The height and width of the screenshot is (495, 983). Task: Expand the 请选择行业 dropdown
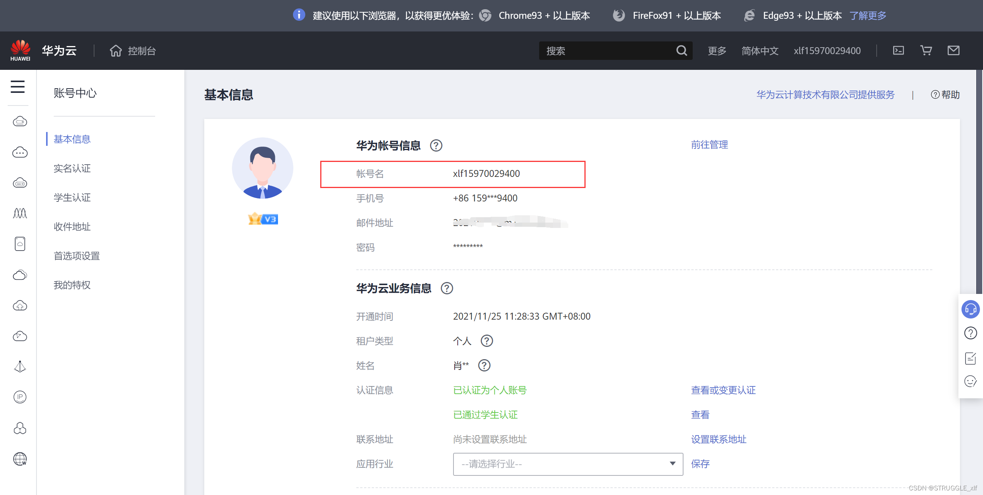(568, 464)
